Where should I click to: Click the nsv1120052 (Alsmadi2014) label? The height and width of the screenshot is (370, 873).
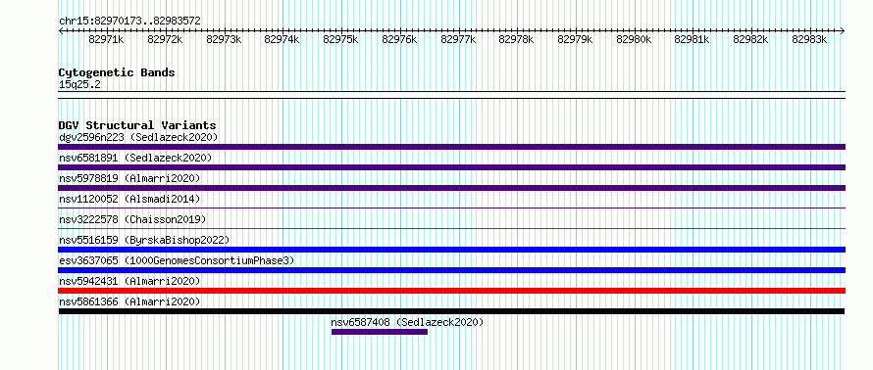tap(129, 199)
